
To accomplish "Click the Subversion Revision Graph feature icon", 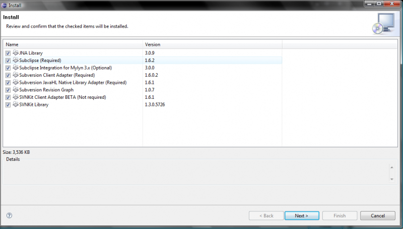I will 16,90.
